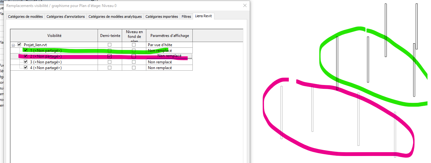Switch to Catégories de modèles tab
Viewport: 431px width, 163px height.
click(x=25, y=17)
